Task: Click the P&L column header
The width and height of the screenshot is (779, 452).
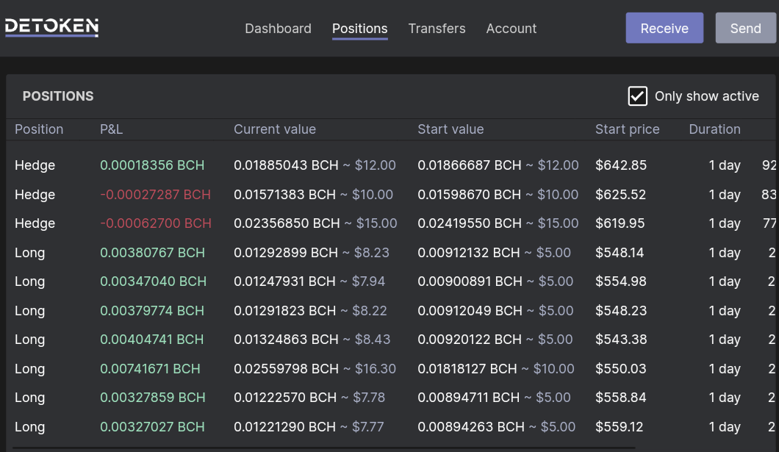Action: (111, 129)
